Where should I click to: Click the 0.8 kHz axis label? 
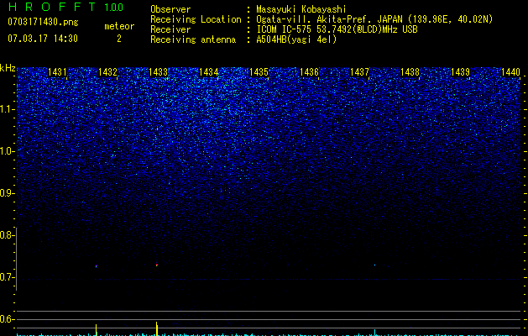[x=8, y=235]
